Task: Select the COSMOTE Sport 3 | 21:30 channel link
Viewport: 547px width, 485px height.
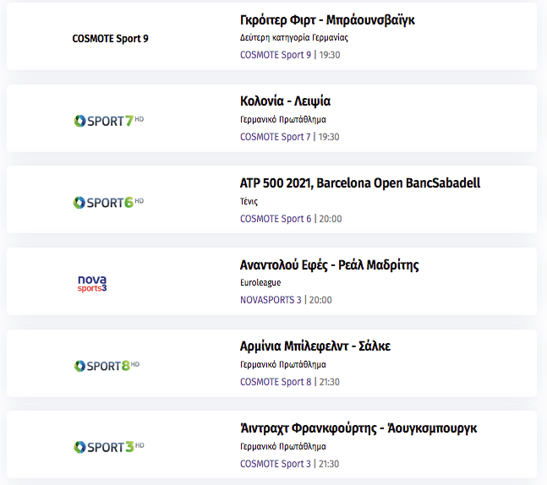Action: 289,464
